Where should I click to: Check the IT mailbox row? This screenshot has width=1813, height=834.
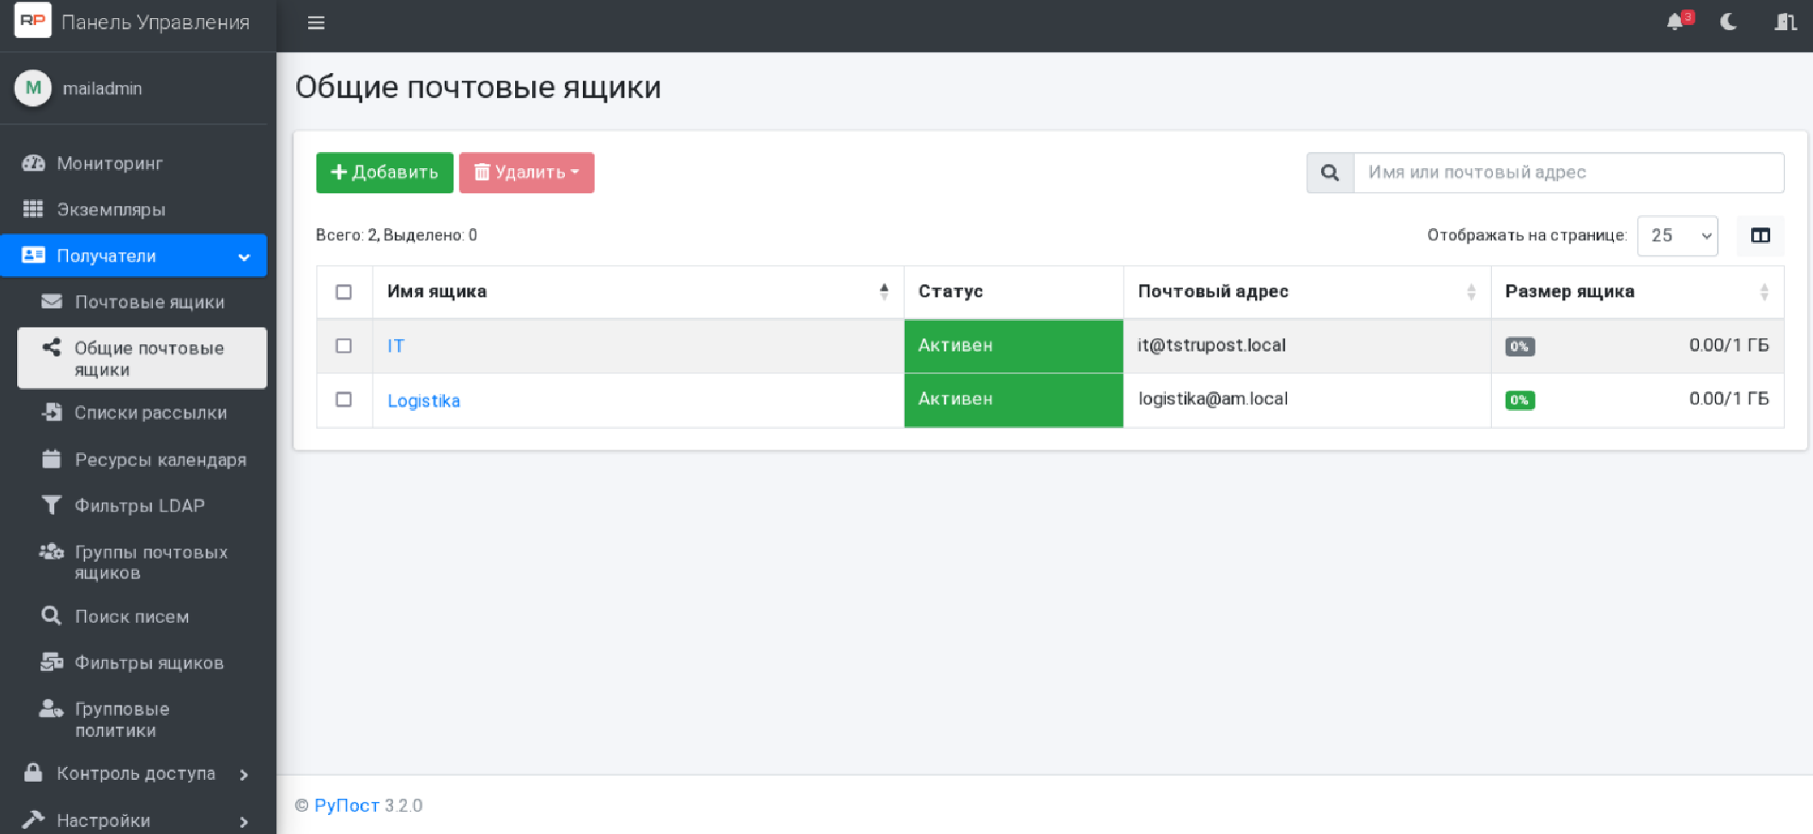coord(343,346)
